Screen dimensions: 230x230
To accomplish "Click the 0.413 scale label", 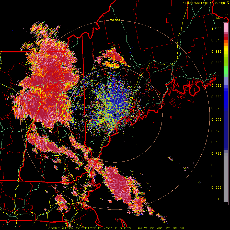I will pos(216,154).
